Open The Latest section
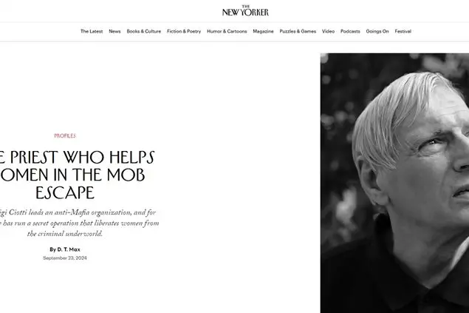This screenshot has width=469, height=313. point(92,31)
